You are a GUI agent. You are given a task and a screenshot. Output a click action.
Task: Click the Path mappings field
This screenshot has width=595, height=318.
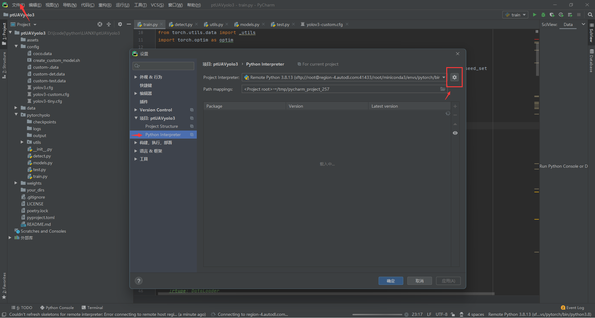[x=344, y=89]
